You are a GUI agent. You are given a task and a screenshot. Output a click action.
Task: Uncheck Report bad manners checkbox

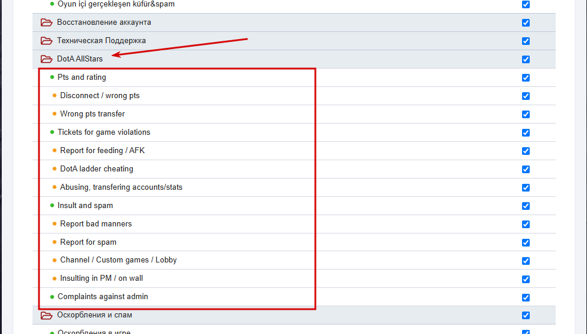tap(526, 224)
